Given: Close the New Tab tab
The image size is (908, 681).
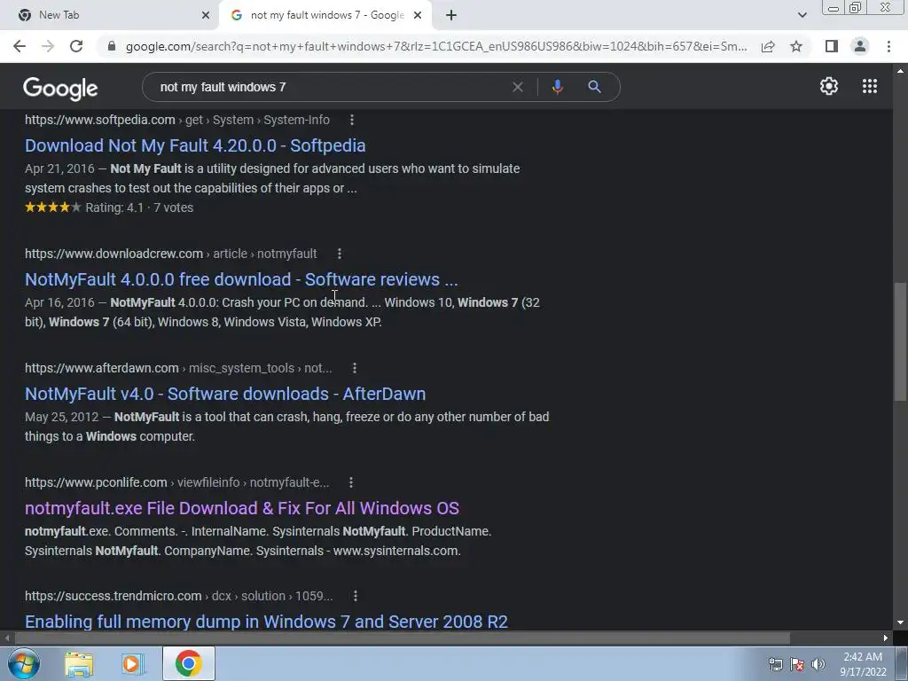Looking at the screenshot, I should pos(206,15).
